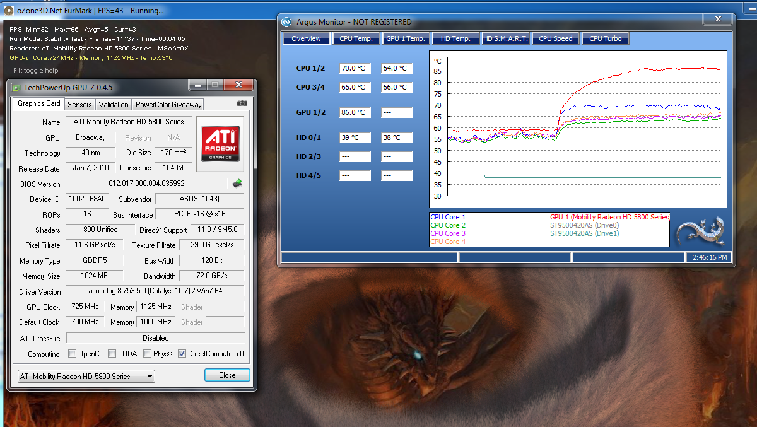The image size is (757, 427).
Task: Click the CPU Core 4 legend entry
Action: click(448, 242)
